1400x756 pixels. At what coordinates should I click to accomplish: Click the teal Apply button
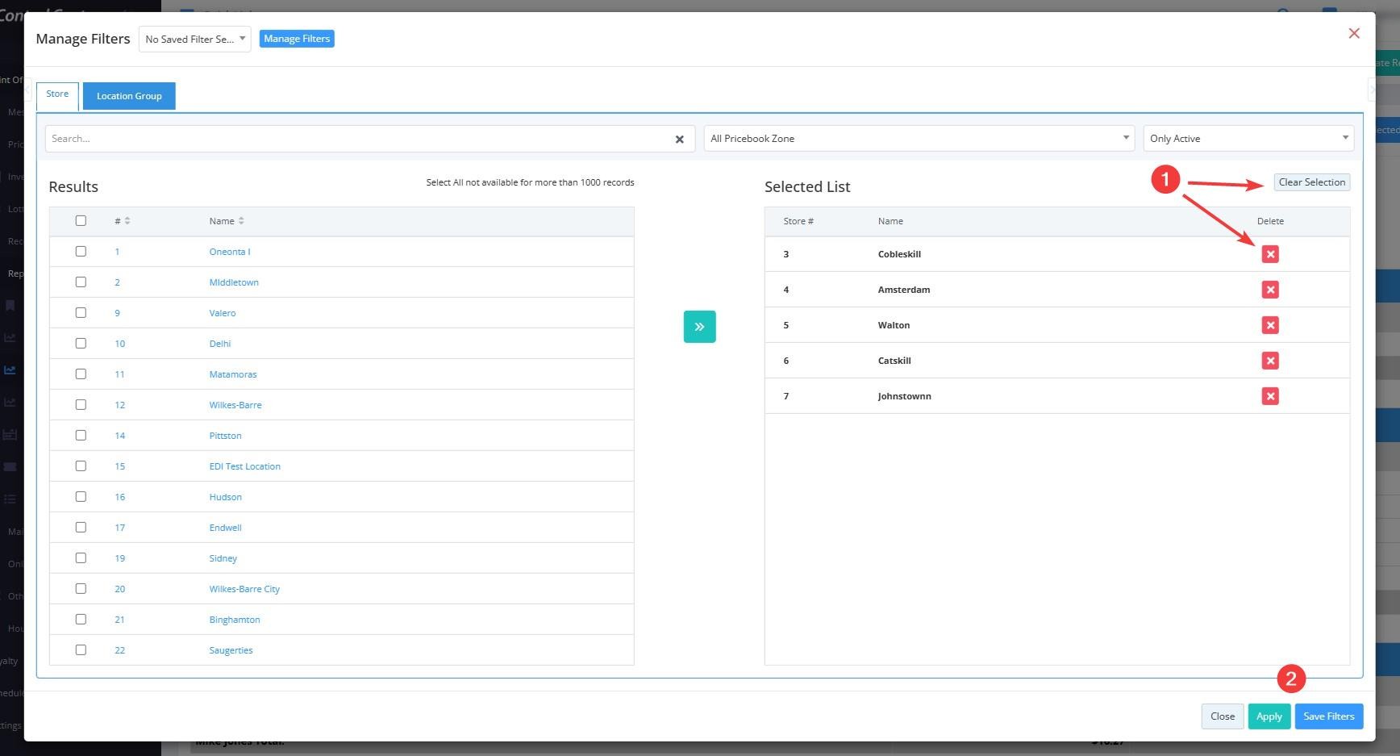click(x=1269, y=716)
